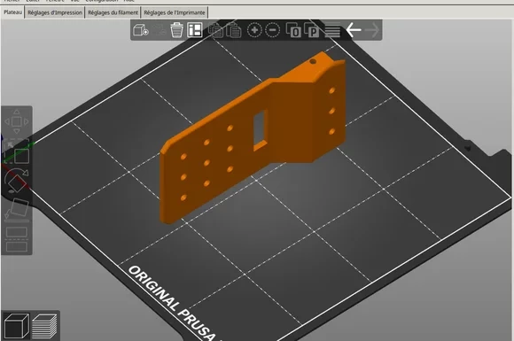This screenshot has height=341, width=514.
Task: Add an instance with the plus icon
Action: click(254, 30)
